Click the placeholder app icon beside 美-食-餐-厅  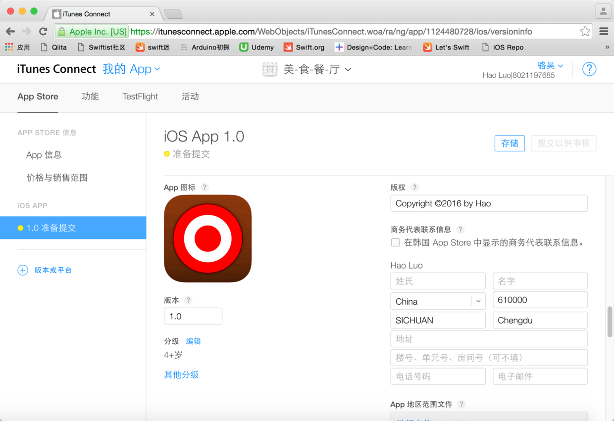[270, 69]
